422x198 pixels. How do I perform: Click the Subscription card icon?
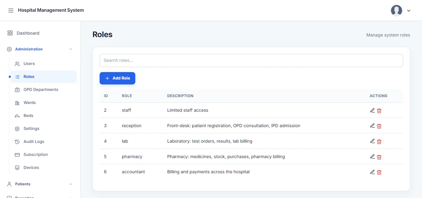(17, 155)
